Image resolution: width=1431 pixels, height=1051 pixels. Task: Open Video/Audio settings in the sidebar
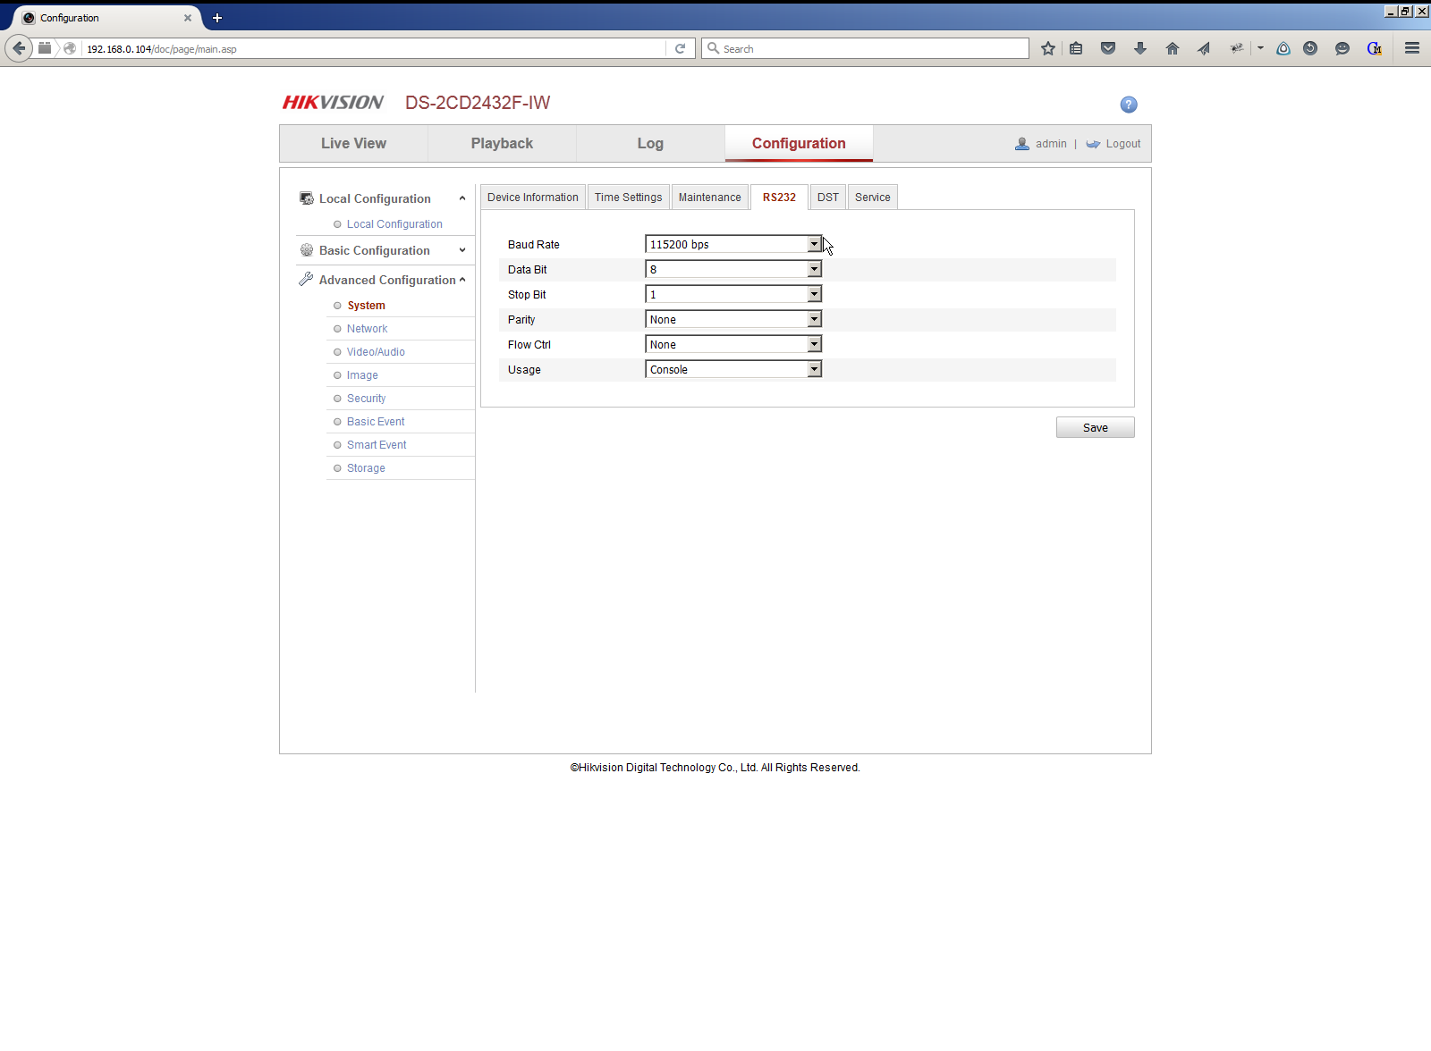376,352
